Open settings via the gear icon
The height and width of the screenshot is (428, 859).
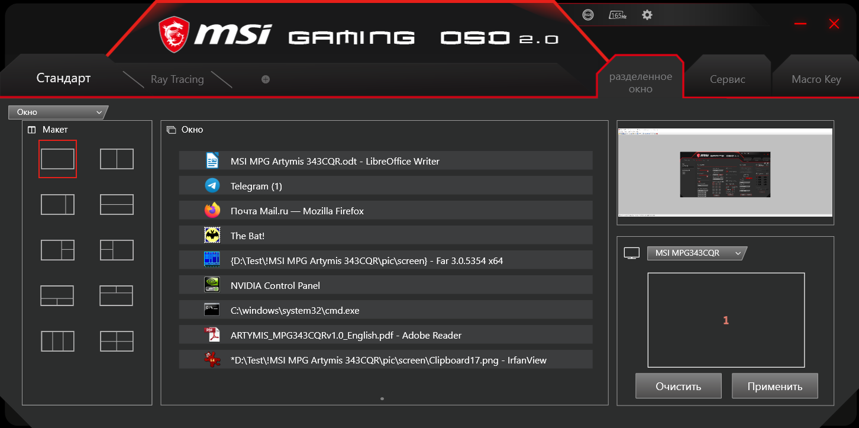tap(647, 15)
